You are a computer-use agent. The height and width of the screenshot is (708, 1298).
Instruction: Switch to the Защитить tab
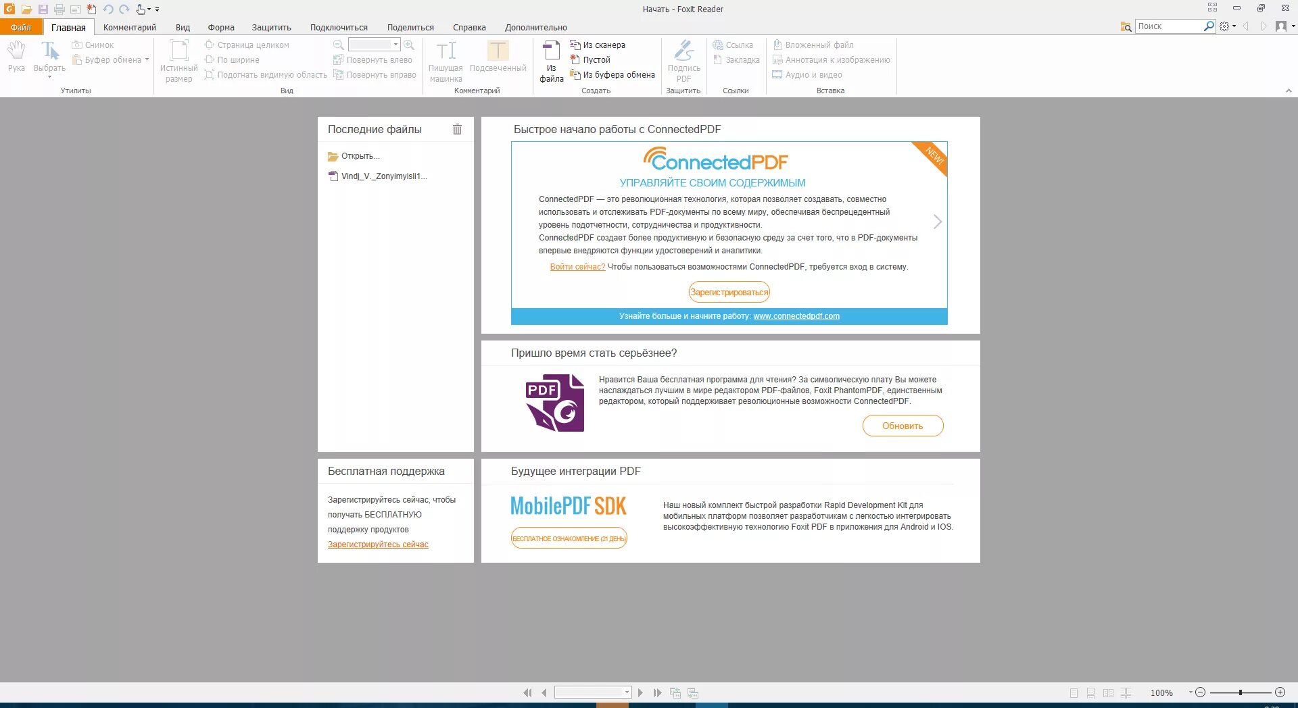(x=271, y=28)
